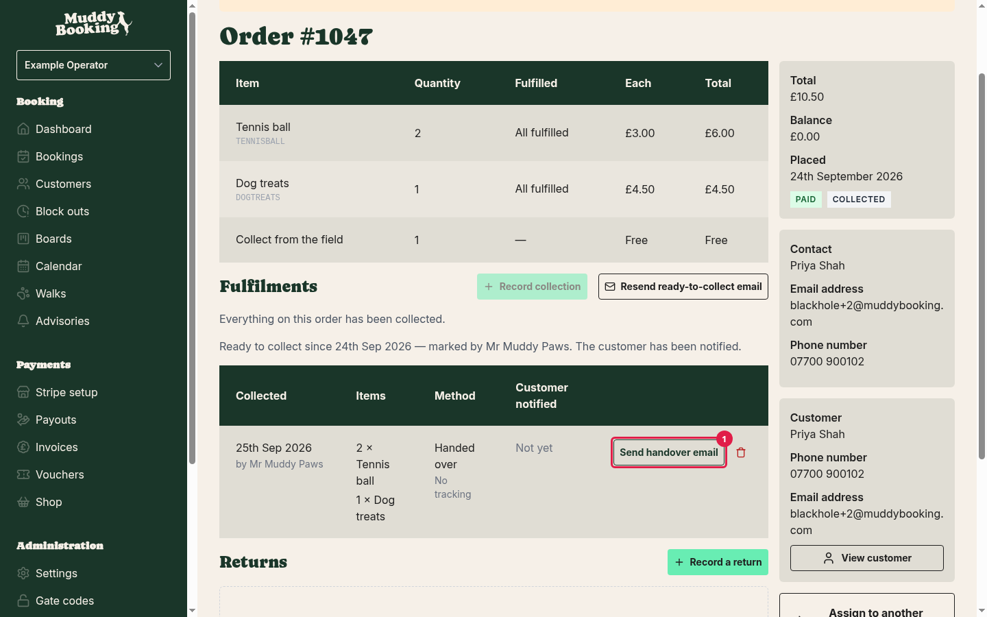Select the Calendar menu label
The width and height of the screenshot is (987, 617).
58,266
